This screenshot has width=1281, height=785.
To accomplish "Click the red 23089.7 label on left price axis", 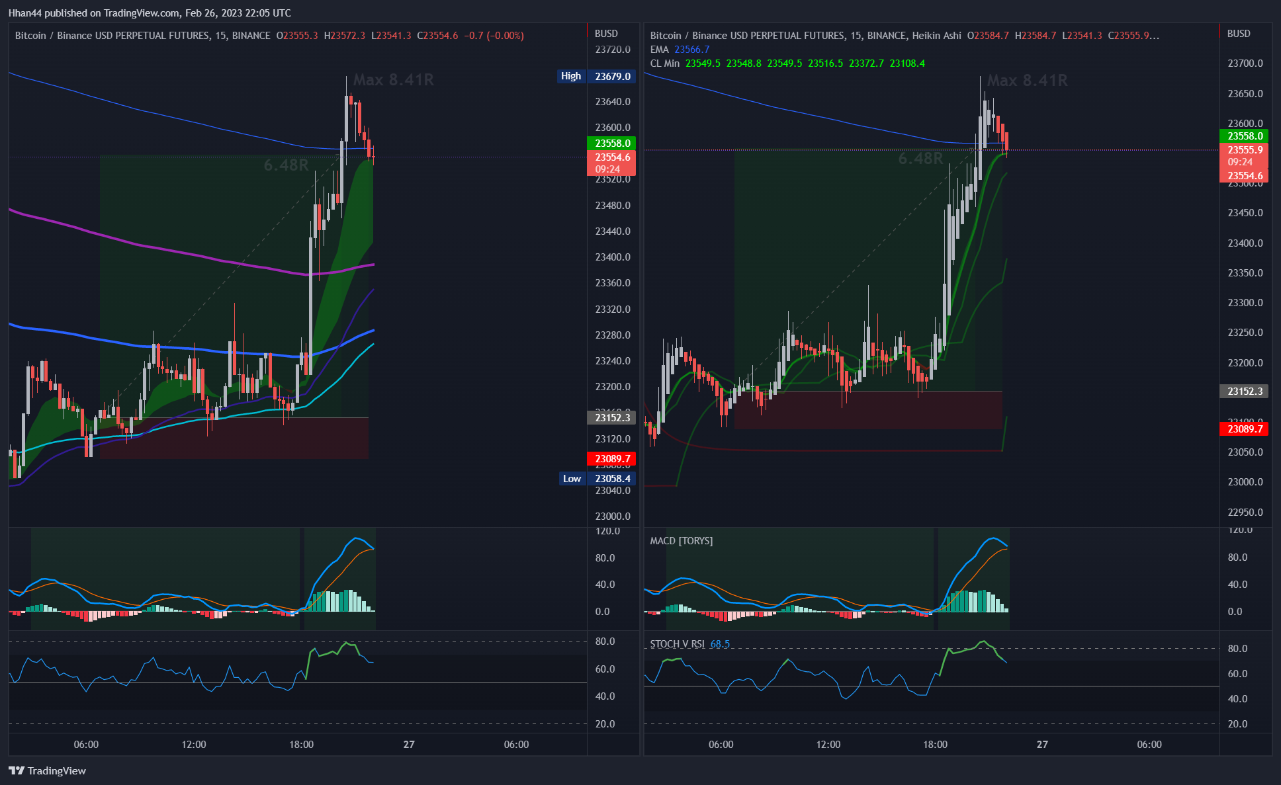I will pyautogui.click(x=612, y=458).
